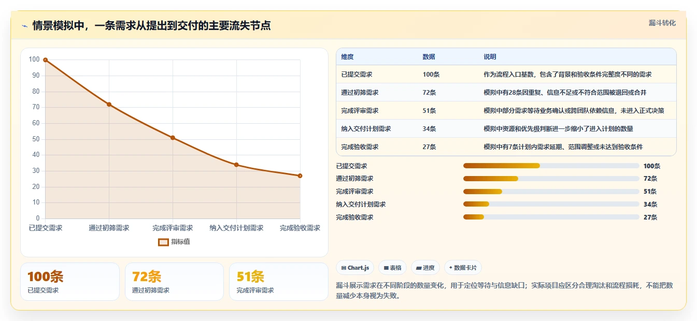
Task: Click the lightning icon beside the card title
Action: [x=25, y=26]
